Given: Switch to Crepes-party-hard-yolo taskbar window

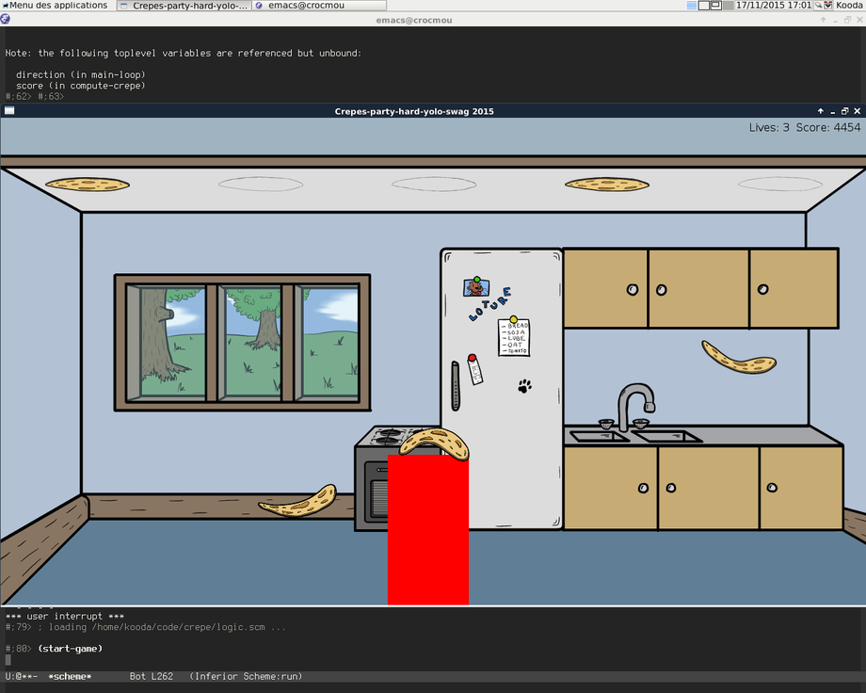Looking at the screenshot, I should [x=184, y=6].
